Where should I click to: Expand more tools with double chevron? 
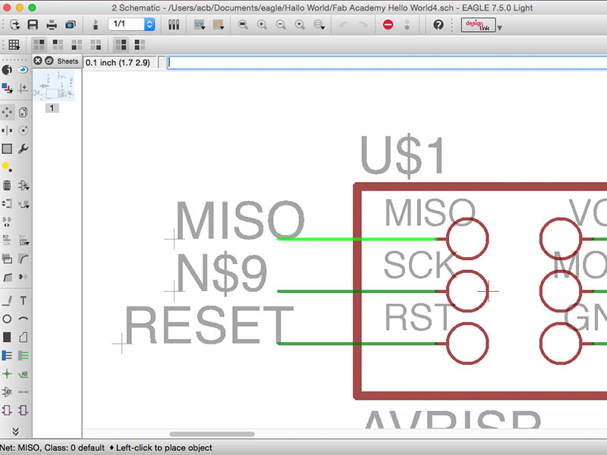pyautogui.click(x=15, y=431)
